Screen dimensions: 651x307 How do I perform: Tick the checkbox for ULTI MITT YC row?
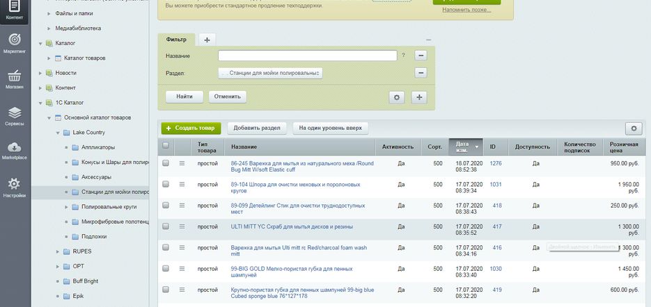click(x=166, y=226)
